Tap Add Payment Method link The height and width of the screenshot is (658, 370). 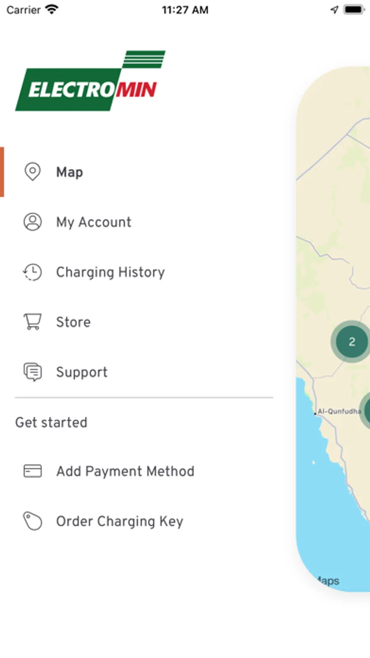[x=125, y=471]
